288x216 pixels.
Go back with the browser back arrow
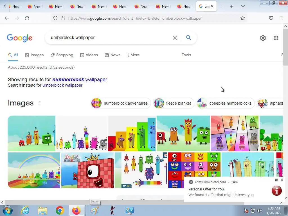[x=7, y=18]
